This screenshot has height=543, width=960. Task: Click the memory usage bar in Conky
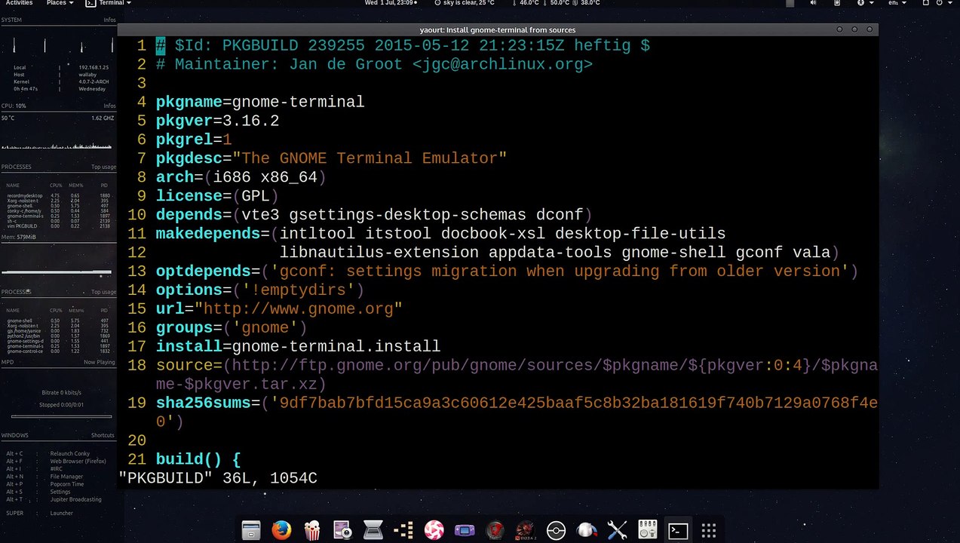[x=57, y=271]
